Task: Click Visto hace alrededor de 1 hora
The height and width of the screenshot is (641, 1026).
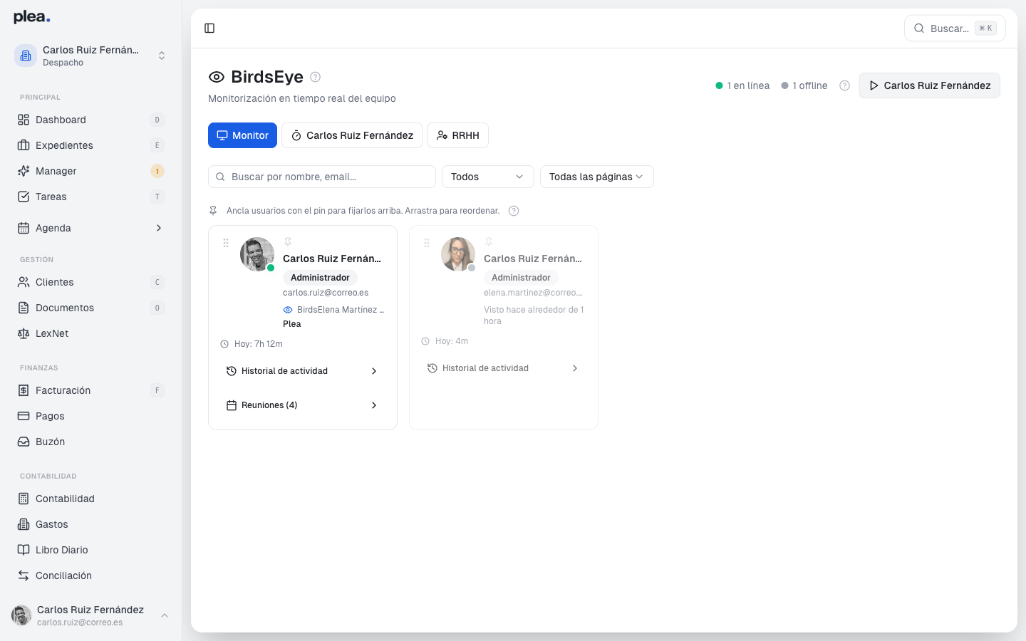Action: [x=534, y=316]
